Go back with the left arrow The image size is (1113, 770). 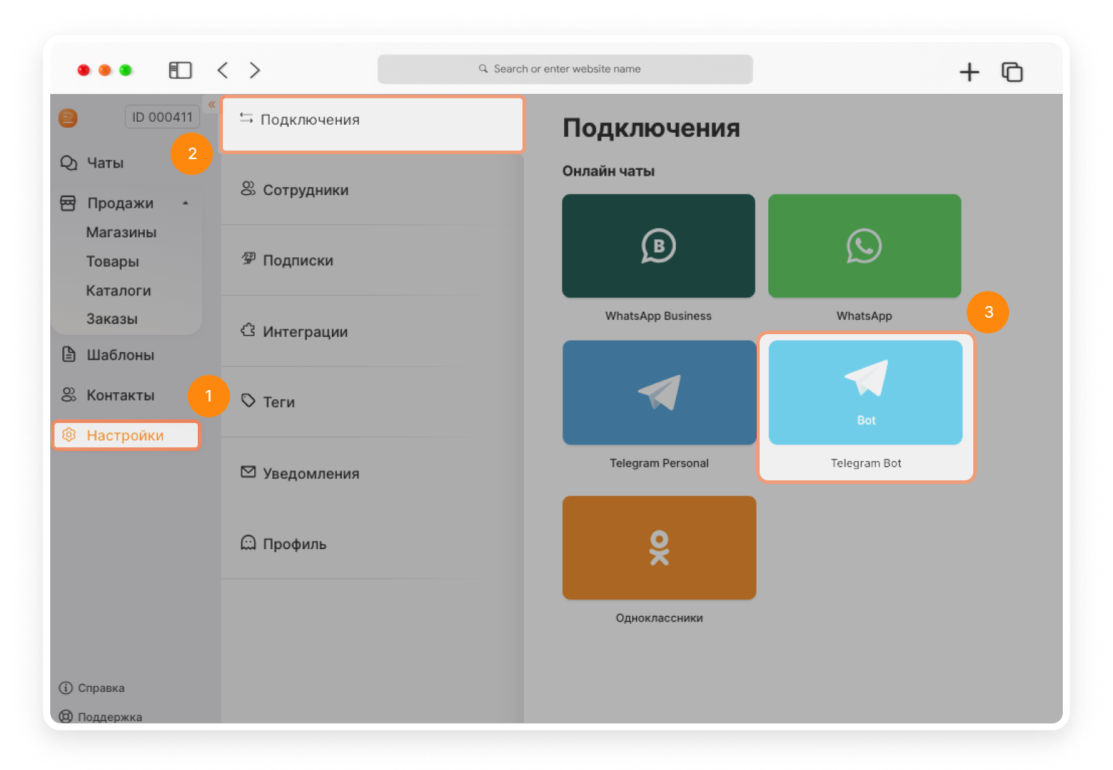click(x=223, y=70)
